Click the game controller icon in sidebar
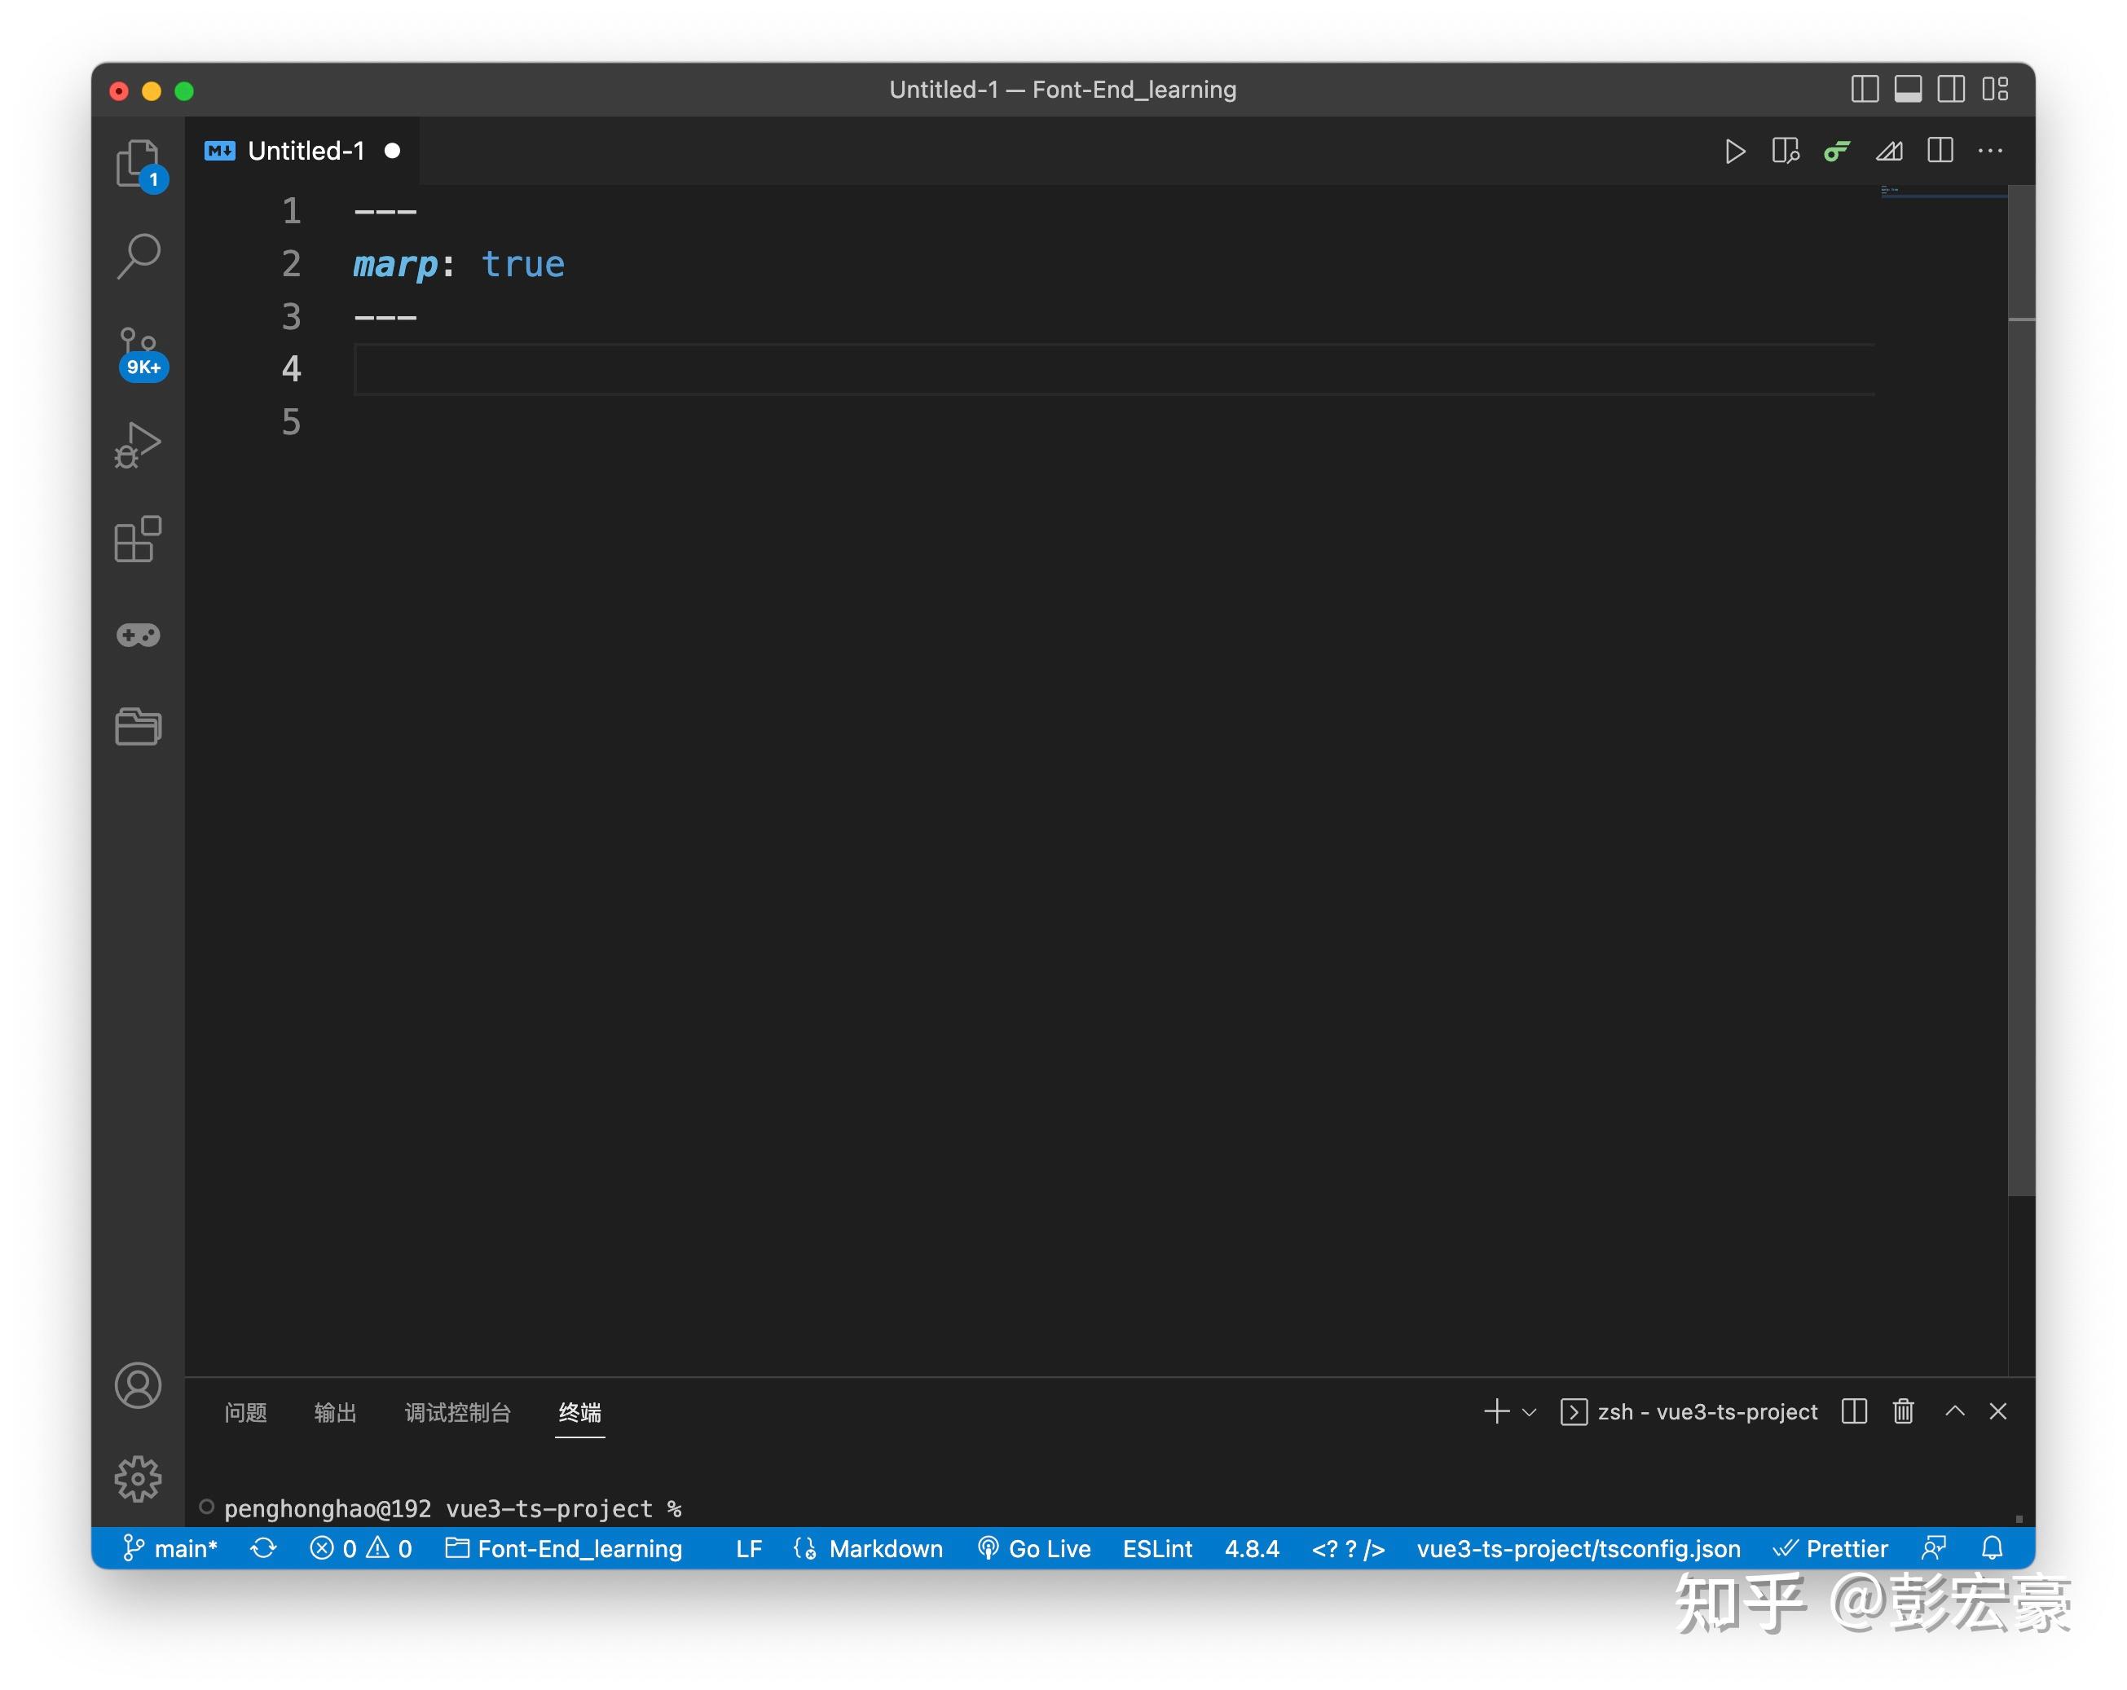 (138, 635)
